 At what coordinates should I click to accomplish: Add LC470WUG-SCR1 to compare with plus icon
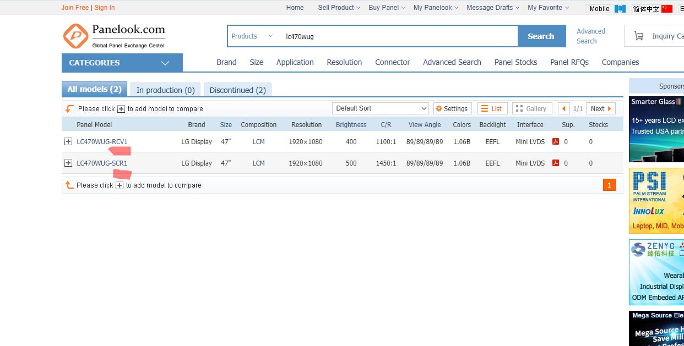68,163
